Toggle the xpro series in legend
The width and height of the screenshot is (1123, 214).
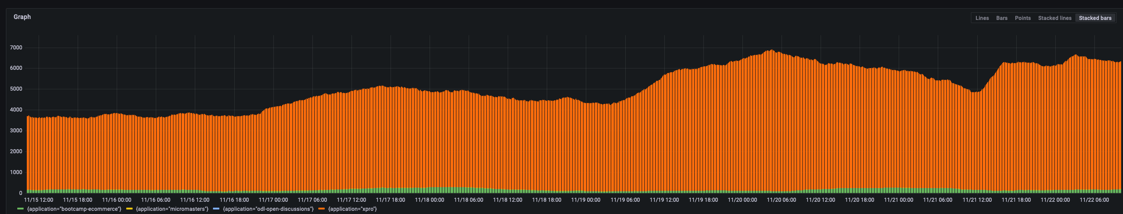click(x=352, y=209)
